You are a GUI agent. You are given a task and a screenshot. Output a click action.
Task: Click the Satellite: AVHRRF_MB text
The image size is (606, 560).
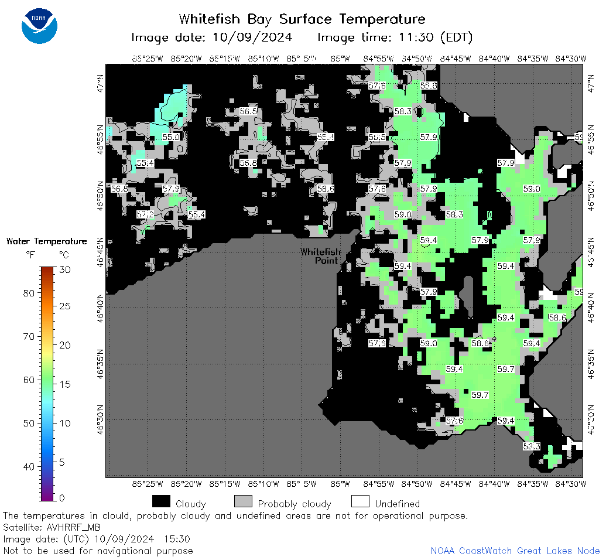pyautogui.click(x=52, y=528)
